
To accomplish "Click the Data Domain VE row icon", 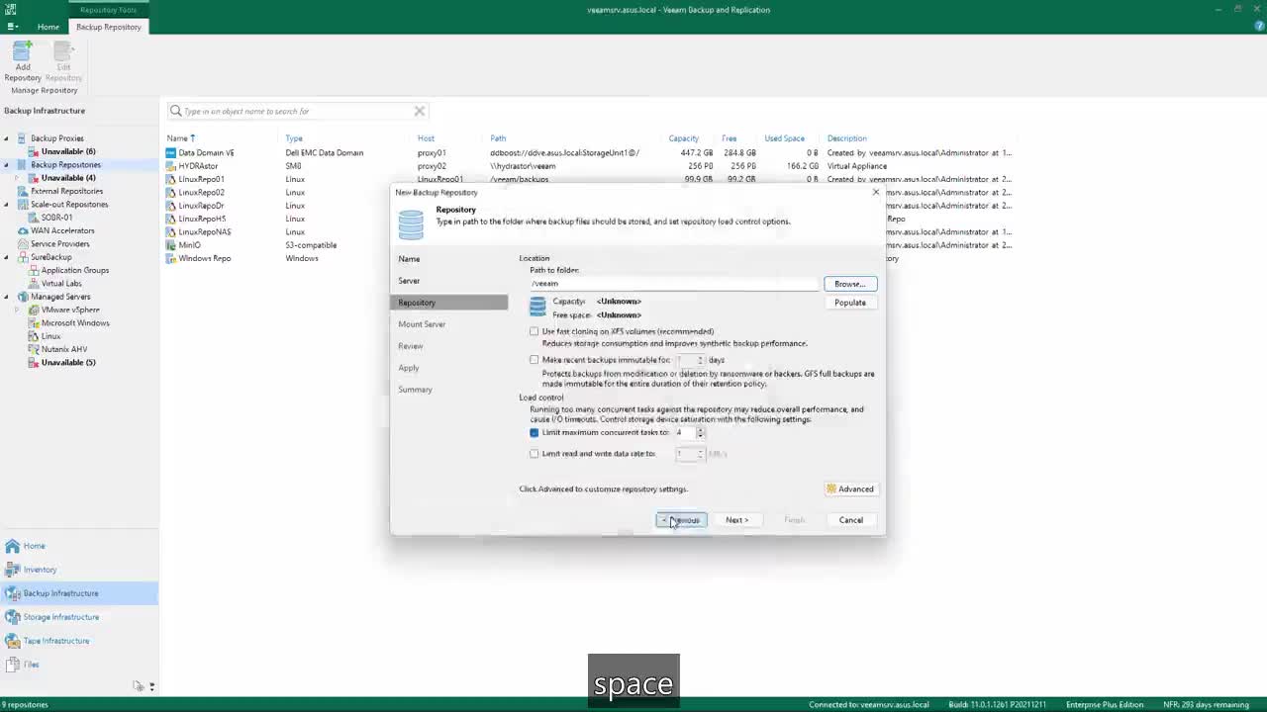I will click(170, 153).
